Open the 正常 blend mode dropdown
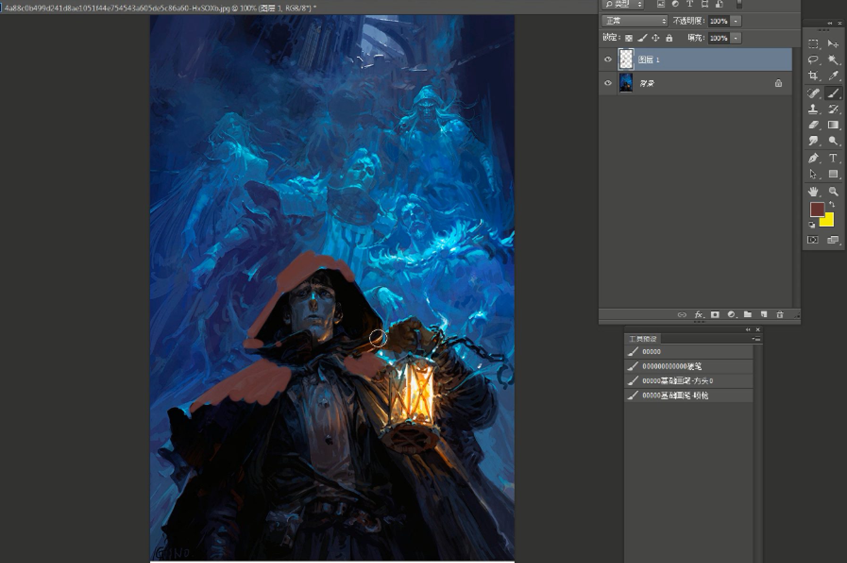 (x=635, y=21)
